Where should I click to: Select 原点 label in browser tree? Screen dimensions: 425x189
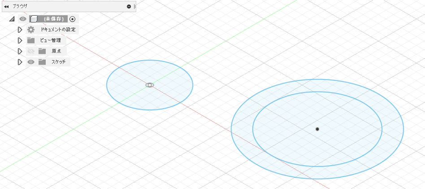point(56,51)
